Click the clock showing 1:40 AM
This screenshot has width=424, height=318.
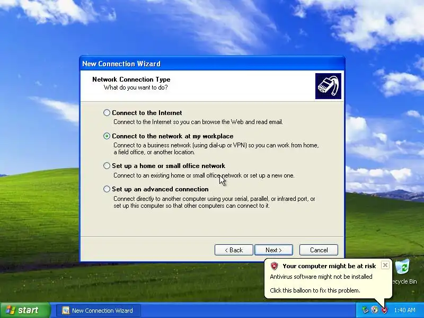coord(404,310)
